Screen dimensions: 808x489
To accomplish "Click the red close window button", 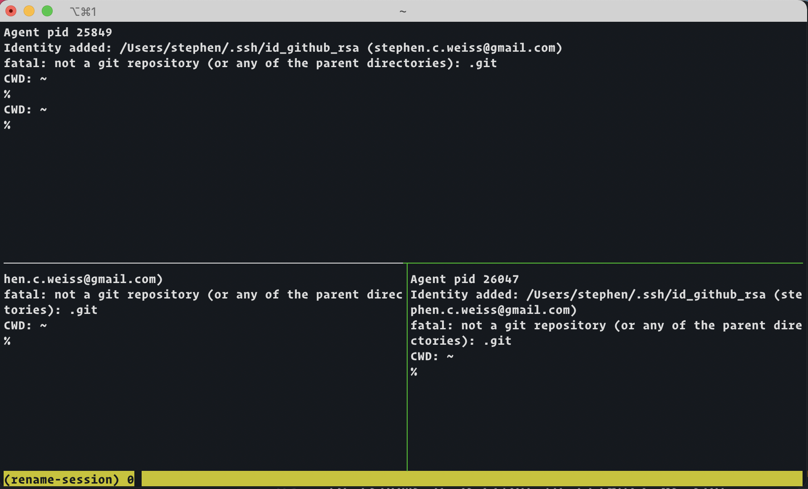I will pyautogui.click(x=11, y=11).
